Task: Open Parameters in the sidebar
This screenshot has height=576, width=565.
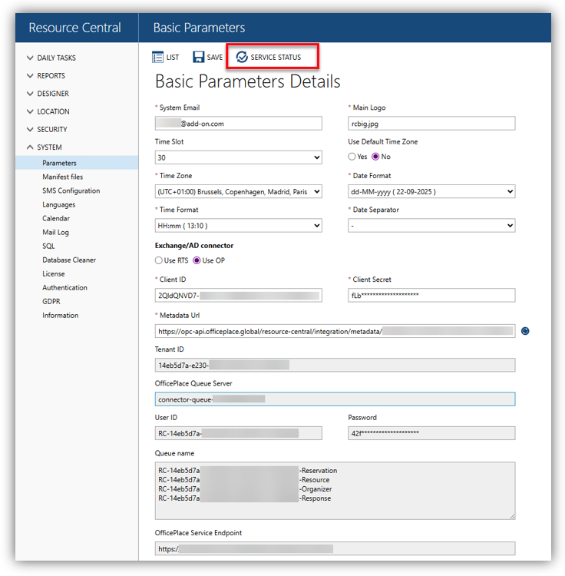Action: coord(77,163)
